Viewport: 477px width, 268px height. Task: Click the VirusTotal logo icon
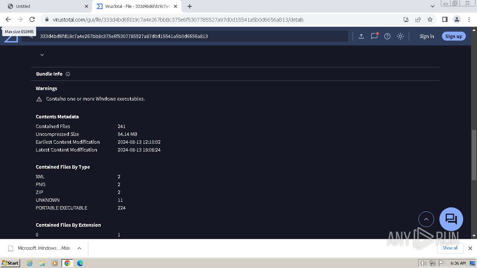click(x=11, y=38)
